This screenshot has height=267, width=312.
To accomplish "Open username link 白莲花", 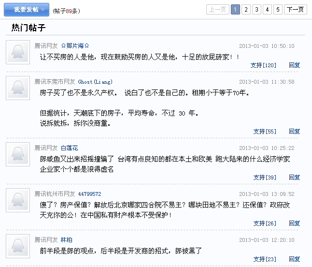I will click(69, 148).
